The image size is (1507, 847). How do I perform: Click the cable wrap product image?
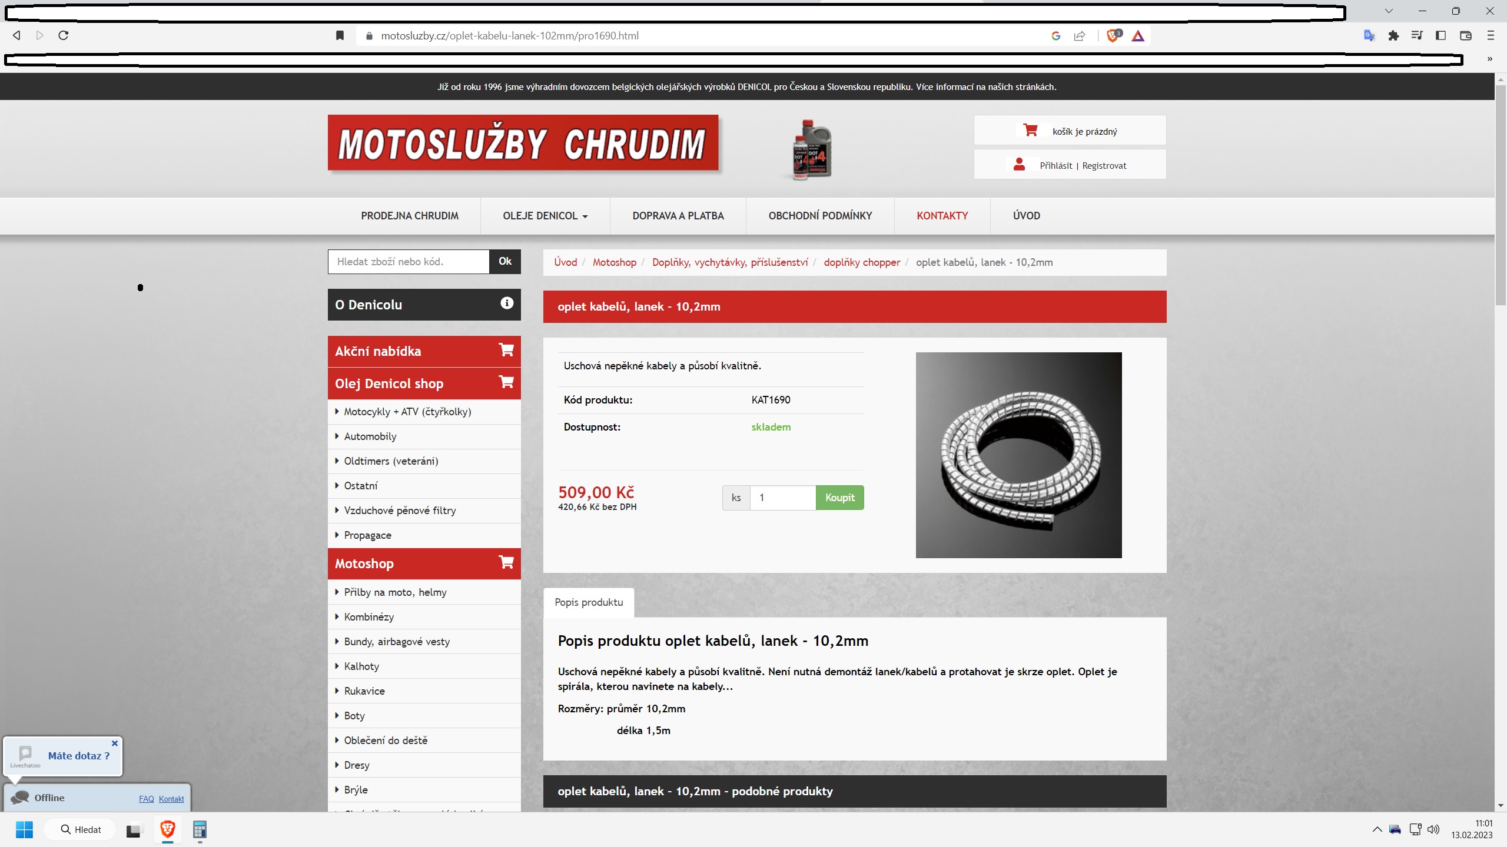1018,455
